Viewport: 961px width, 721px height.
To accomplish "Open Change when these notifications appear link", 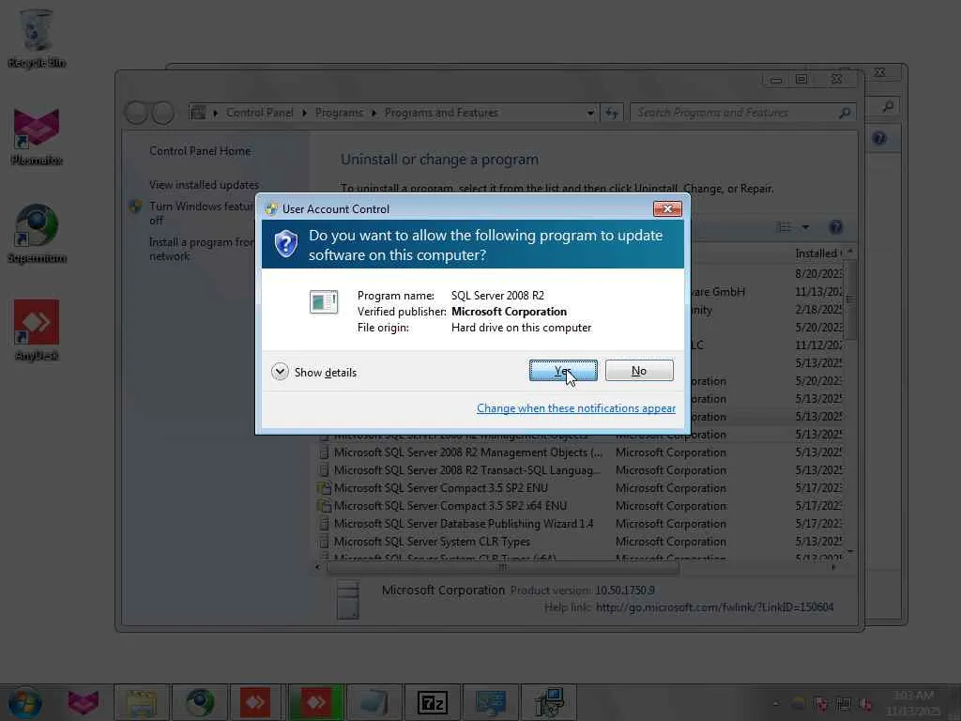I will click(576, 408).
